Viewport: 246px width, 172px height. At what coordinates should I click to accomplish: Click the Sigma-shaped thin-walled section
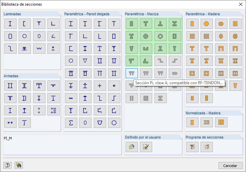pyautogui.click(x=71, y=123)
